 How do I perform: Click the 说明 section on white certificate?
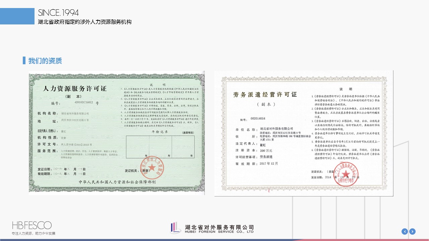tap(346, 89)
